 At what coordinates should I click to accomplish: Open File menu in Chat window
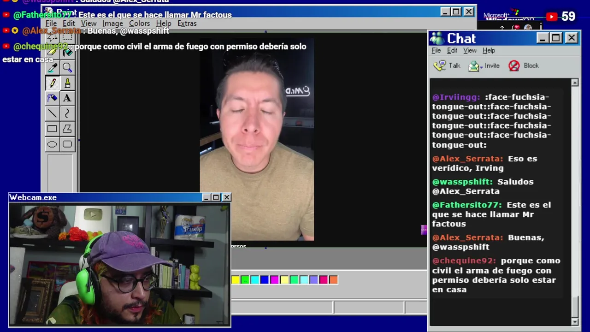pyautogui.click(x=436, y=50)
